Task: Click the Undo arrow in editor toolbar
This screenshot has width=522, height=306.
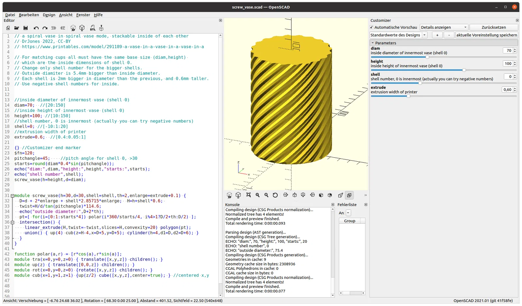Action: (x=36, y=28)
